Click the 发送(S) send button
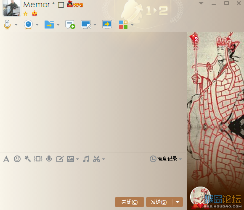This screenshot has width=244, height=210. pos(159,202)
